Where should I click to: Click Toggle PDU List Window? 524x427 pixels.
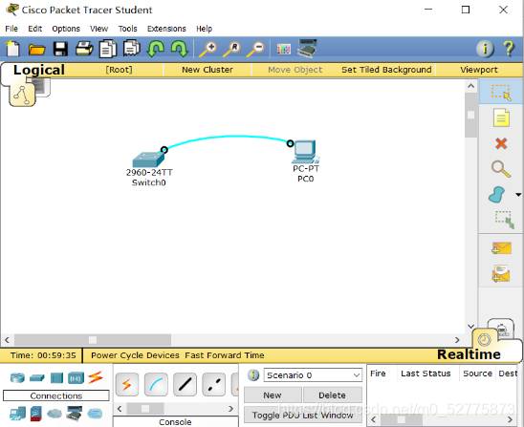tap(303, 415)
